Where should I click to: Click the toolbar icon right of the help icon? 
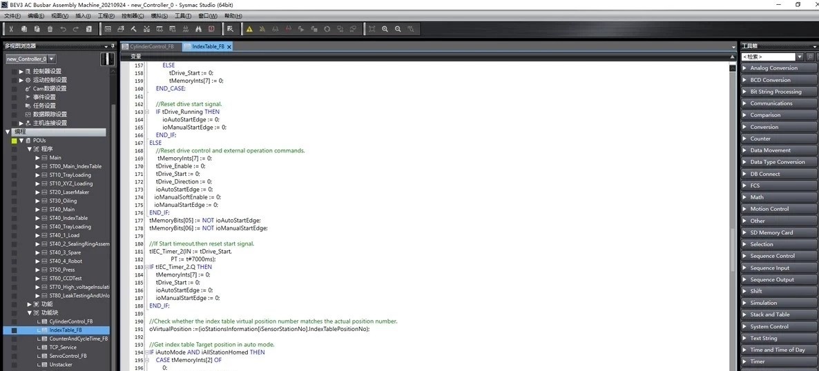(x=108, y=29)
